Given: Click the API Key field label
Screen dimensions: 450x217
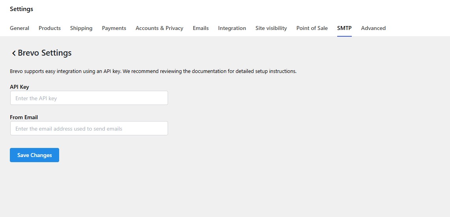Looking at the screenshot, I should click(19, 87).
